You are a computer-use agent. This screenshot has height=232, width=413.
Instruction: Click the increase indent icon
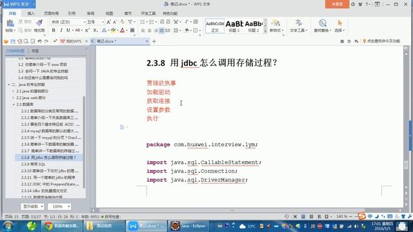[168, 22]
